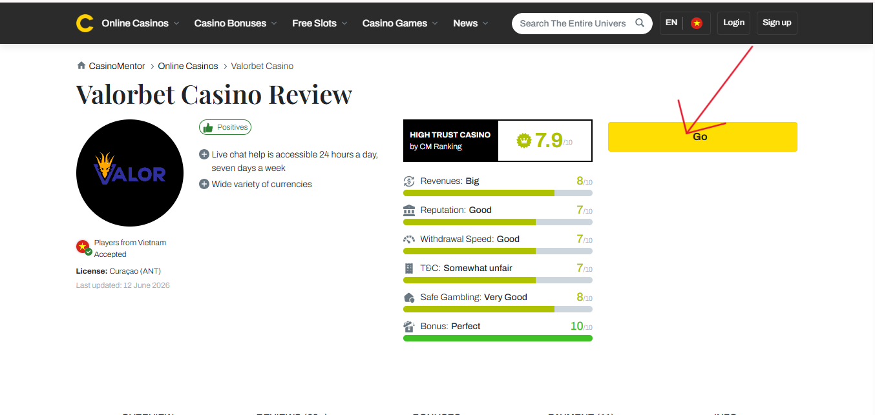Click T&C: Somewhat unfair label
Image resolution: width=875 pixels, height=415 pixels.
(467, 268)
